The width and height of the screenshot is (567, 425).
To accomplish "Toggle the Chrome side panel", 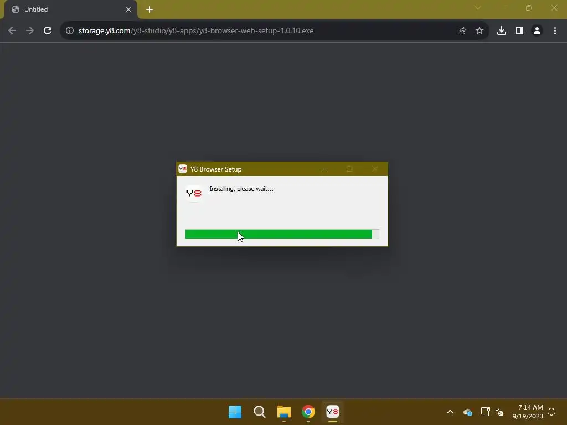I will pyautogui.click(x=519, y=31).
